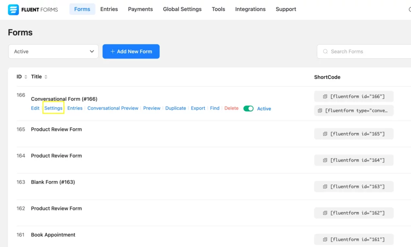The image size is (411, 247).
Task: Copy shortcode fluentform id="165" icon
Action: pyautogui.click(x=325, y=134)
